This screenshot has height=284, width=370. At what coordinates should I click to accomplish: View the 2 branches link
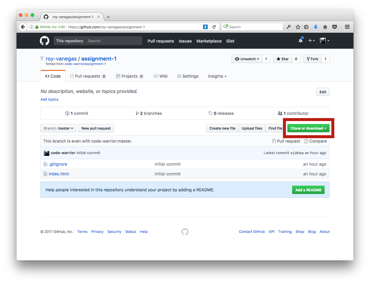[x=149, y=113]
